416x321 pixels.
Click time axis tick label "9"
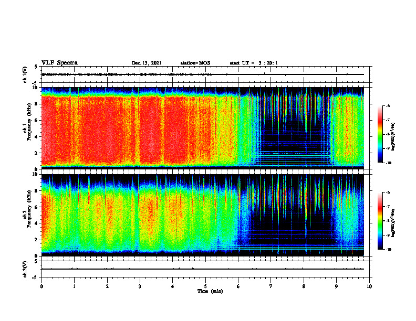click(336, 286)
